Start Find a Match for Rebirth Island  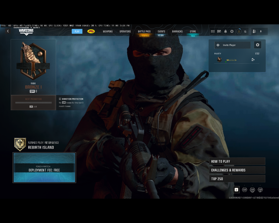point(44,167)
